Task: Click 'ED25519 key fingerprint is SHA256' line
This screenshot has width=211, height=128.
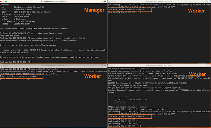Action: [147, 83]
